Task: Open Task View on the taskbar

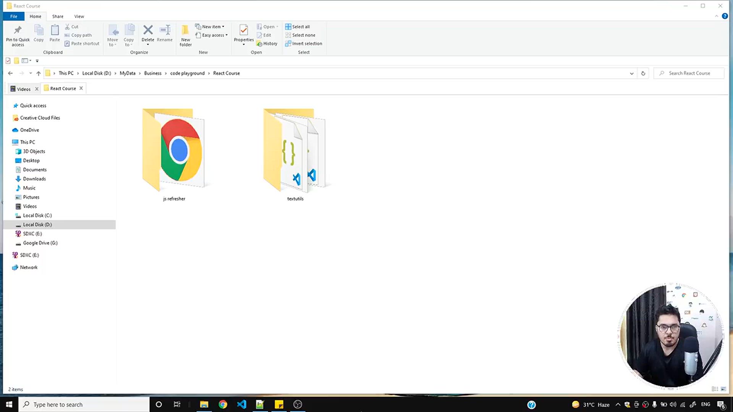Action: point(177,404)
